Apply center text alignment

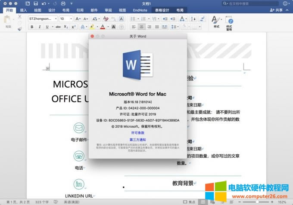[141, 27]
